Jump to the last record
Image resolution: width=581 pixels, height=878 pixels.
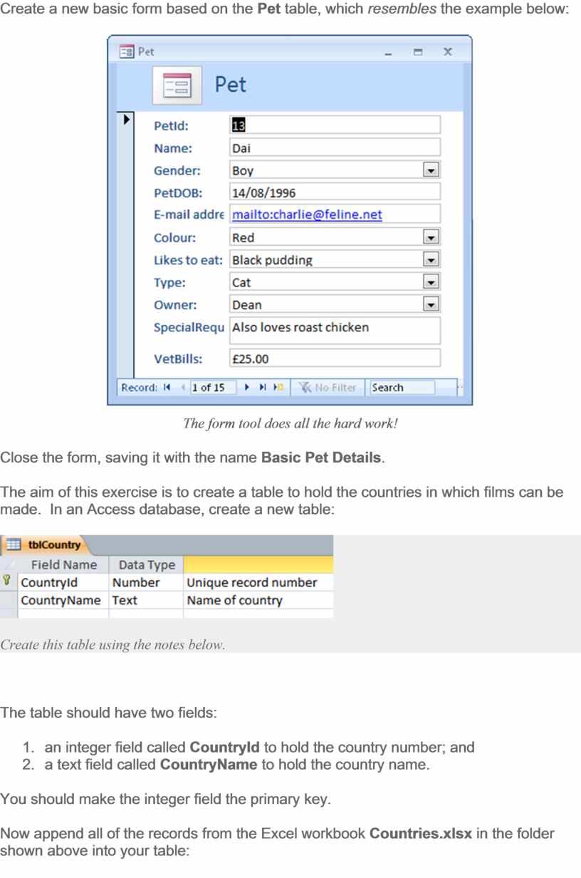pyautogui.click(x=263, y=388)
